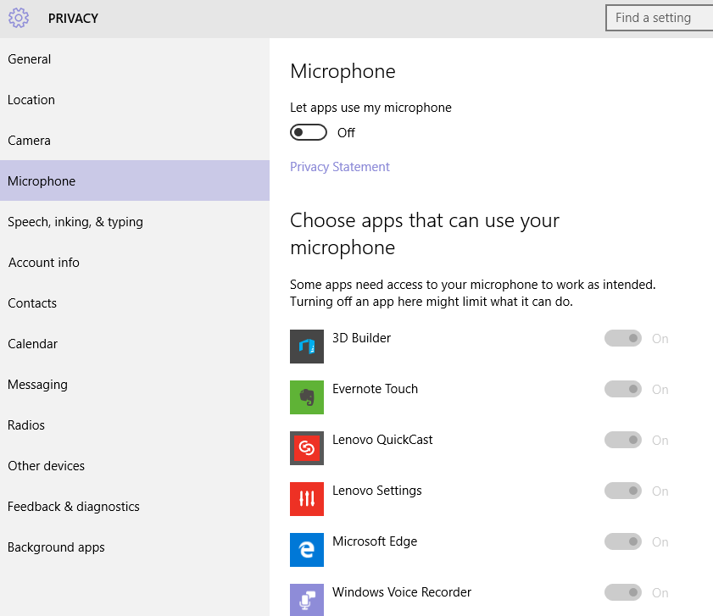Image resolution: width=713 pixels, height=616 pixels.
Task: Click 'Choose apps that can use your microphone' heading
Action: 425,234
